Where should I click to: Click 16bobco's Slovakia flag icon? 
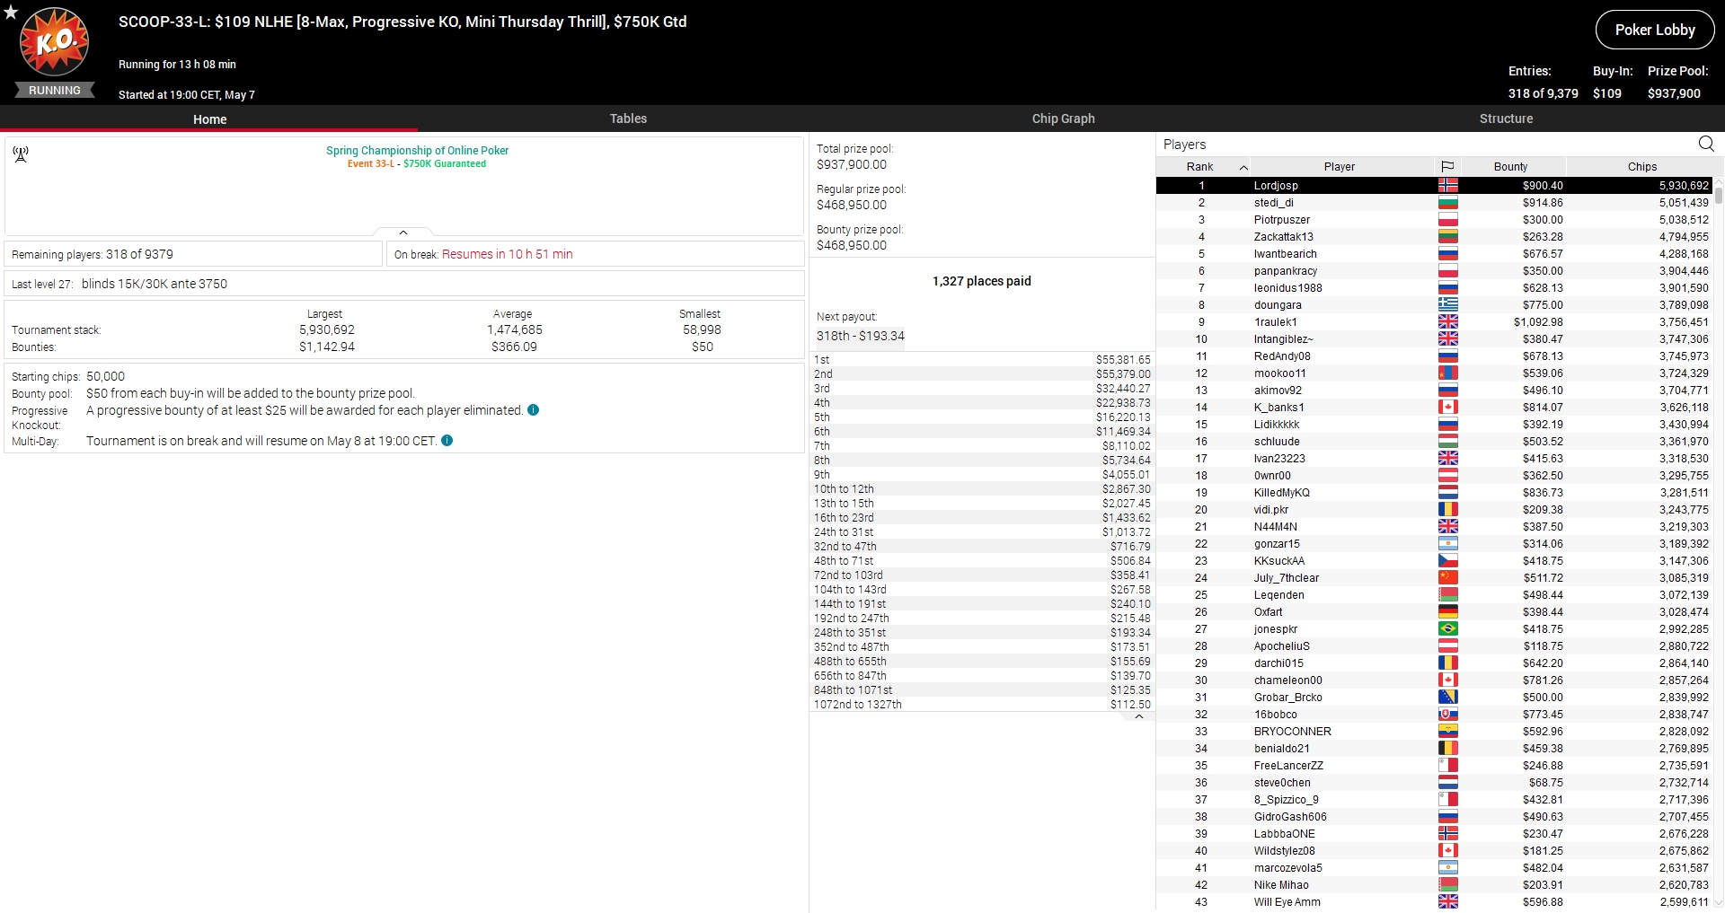1447,715
